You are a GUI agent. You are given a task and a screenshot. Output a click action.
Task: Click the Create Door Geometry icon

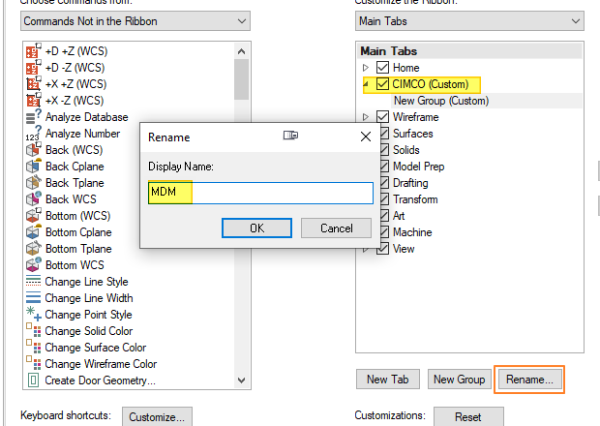point(33,380)
